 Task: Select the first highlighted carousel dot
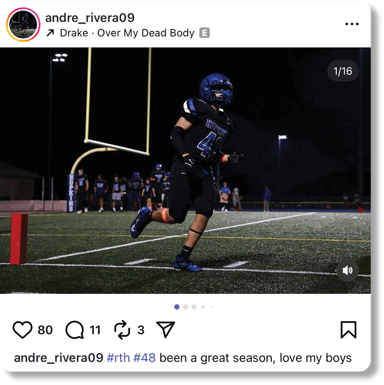pyautogui.click(x=177, y=307)
